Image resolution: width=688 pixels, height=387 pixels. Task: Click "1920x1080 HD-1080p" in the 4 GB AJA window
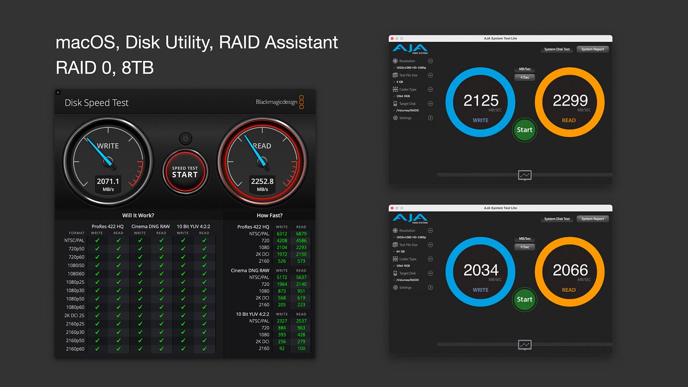411,68
